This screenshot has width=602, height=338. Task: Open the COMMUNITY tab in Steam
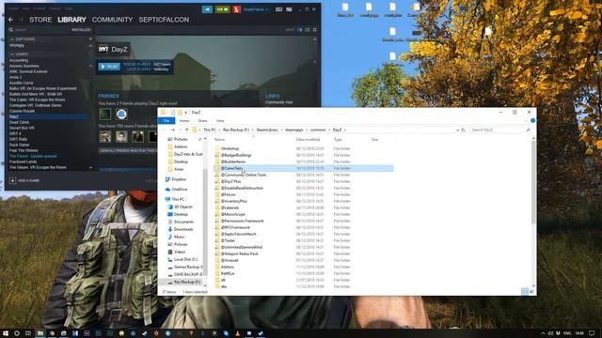point(112,20)
